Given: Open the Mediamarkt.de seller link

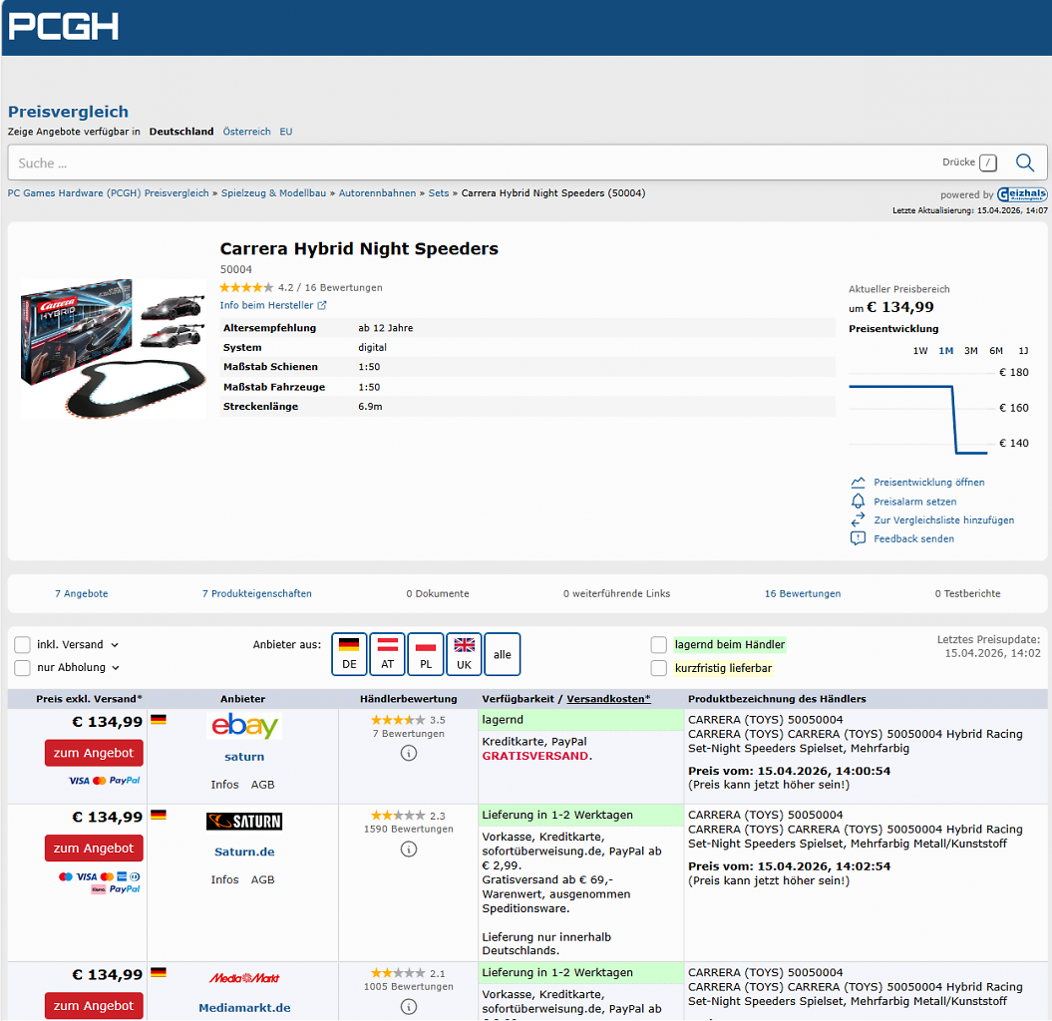Looking at the screenshot, I should [x=244, y=1008].
